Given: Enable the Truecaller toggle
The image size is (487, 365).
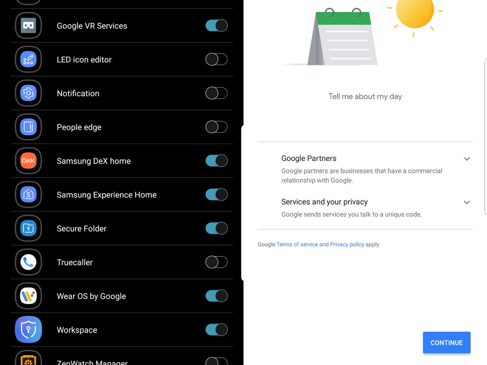Looking at the screenshot, I should 216,262.
